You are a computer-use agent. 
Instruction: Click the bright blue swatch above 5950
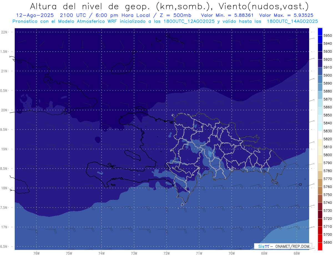pos(320,32)
